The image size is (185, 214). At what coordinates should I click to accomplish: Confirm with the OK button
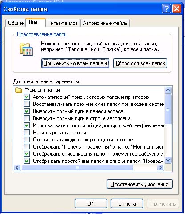pos(91,204)
